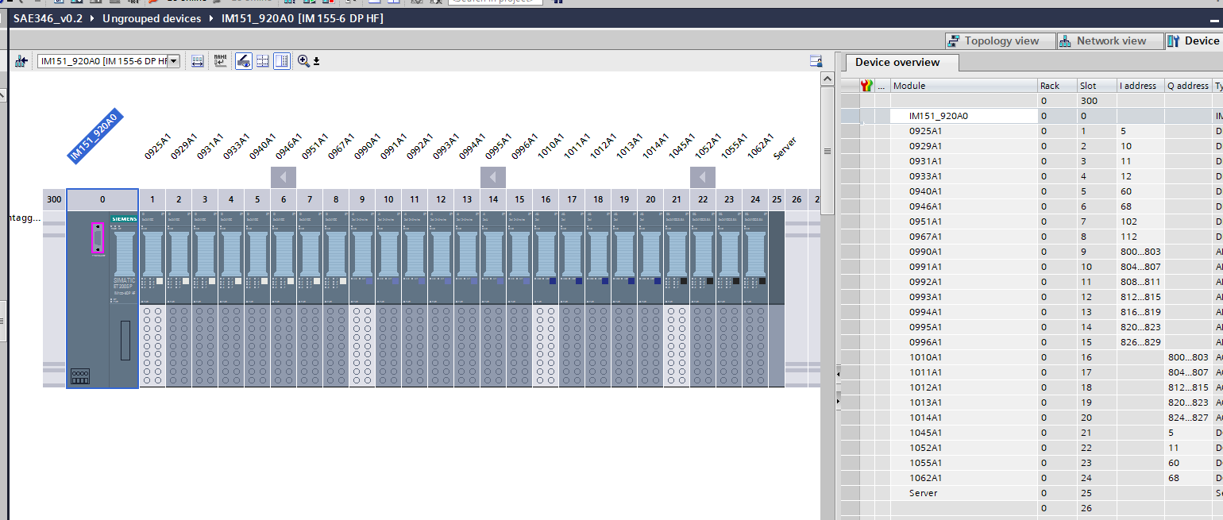Click the slot 300 header
Image resolution: width=1223 pixels, height=520 pixels.
coord(54,200)
